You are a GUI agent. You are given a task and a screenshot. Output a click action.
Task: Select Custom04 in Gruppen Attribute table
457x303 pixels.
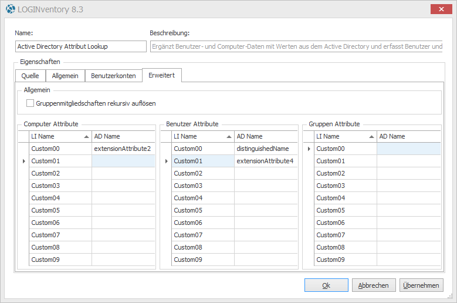(x=346, y=198)
